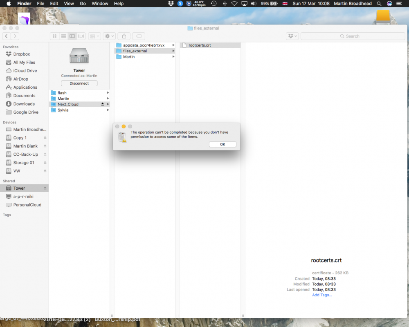This screenshot has height=327, width=409.
Task: Expand the Martin folder arrow in Next_Cloud
Action: point(173,56)
